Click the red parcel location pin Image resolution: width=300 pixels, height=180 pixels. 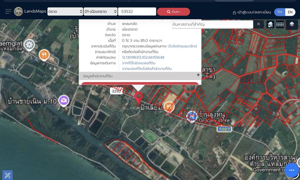138,98
